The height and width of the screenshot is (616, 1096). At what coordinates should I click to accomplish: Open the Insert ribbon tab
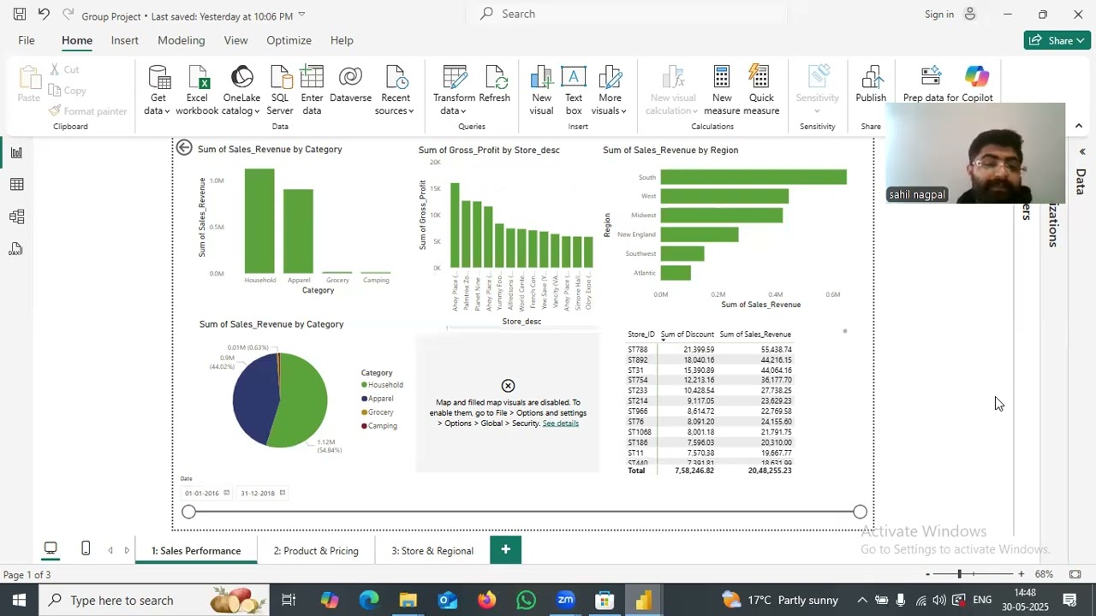124,40
